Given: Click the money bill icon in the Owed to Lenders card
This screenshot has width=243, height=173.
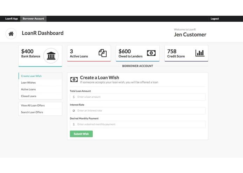Looking at the screenshot, I should [151, 53].
